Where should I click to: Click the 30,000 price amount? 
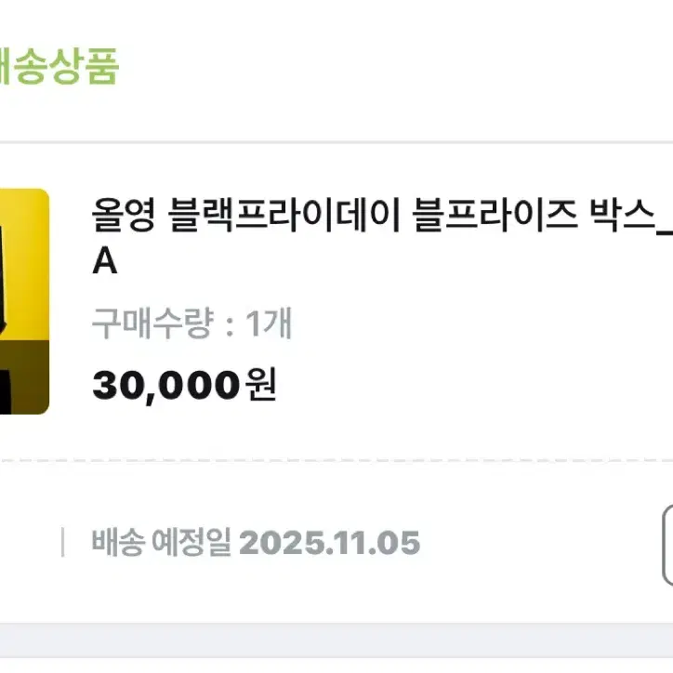coord(166,386)
